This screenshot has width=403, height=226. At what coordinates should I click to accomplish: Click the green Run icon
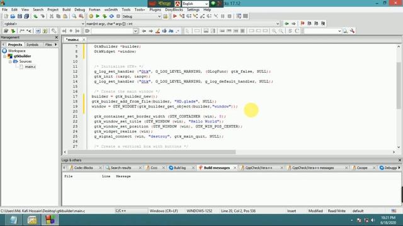tap(98, 16)
